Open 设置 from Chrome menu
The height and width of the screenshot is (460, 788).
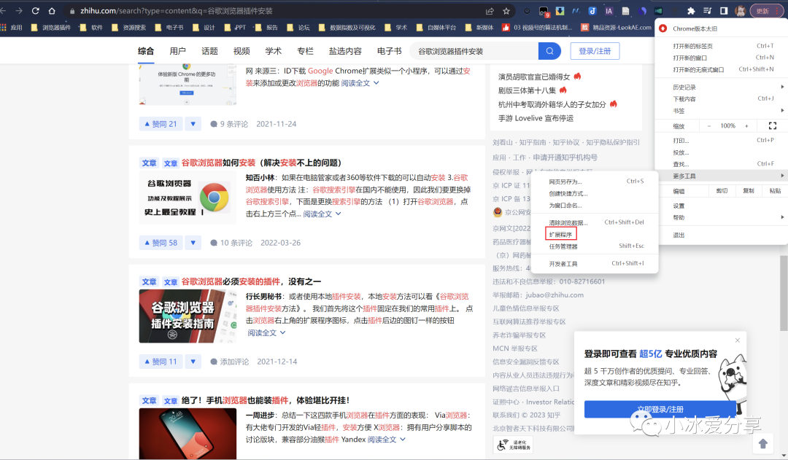click(x=721, y=206)
